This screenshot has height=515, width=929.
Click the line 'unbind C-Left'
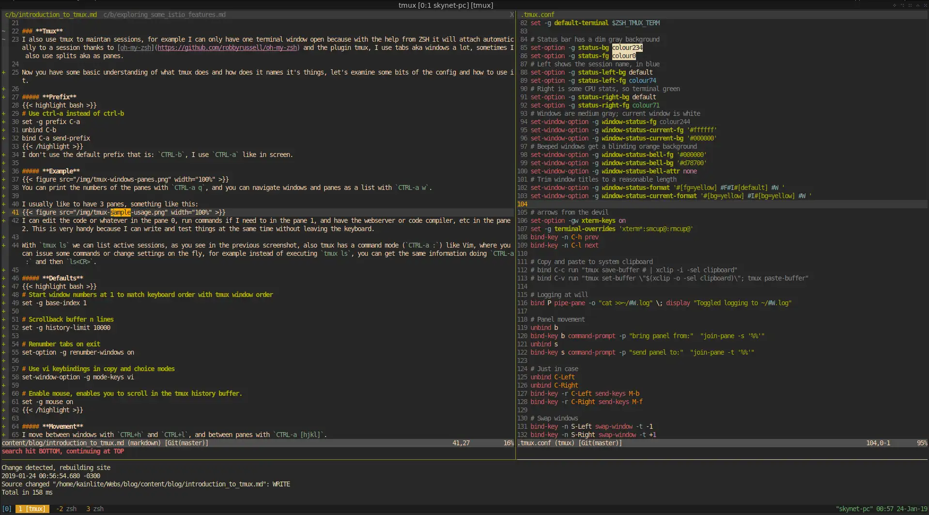(553, 377)
